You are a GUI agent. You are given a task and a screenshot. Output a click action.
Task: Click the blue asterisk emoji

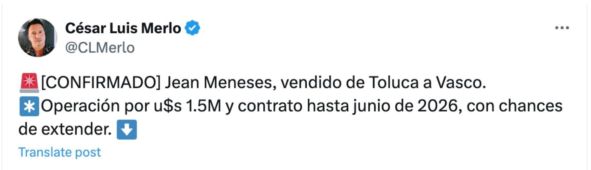tap(29, 106)
